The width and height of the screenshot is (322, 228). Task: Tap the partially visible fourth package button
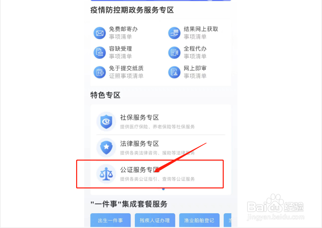(x=227, y=220)
